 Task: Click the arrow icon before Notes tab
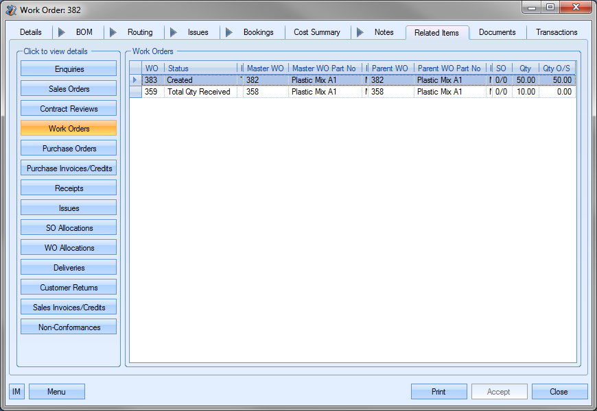[360, 32]
